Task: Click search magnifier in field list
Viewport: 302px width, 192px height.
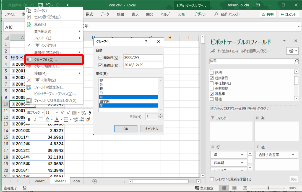Action: click(296, 61)
